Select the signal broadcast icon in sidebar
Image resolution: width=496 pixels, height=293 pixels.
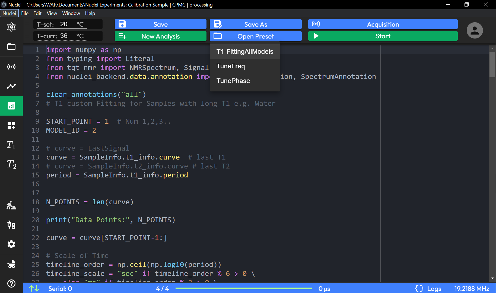11,67
